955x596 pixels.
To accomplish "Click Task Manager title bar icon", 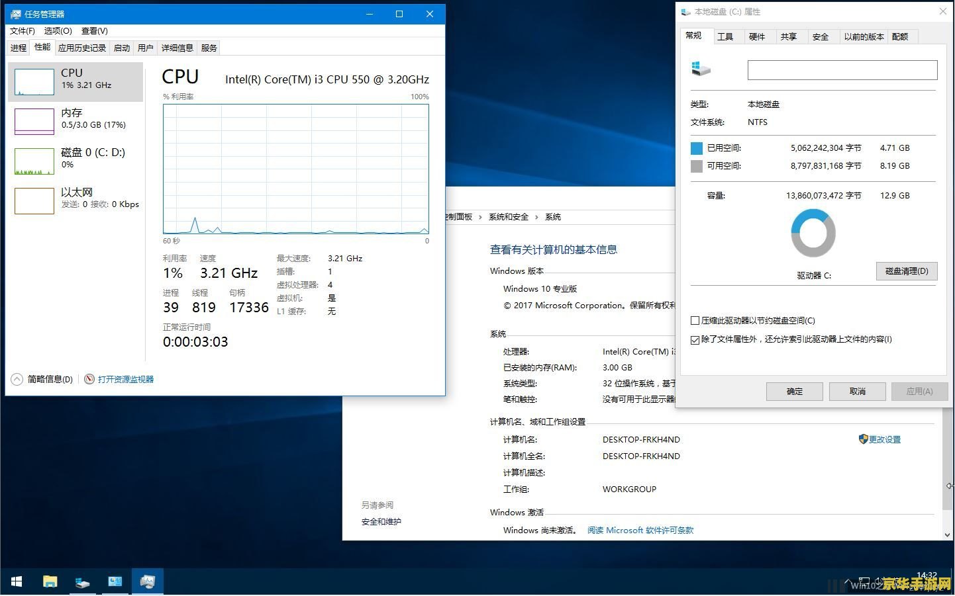I will (15, 14).
